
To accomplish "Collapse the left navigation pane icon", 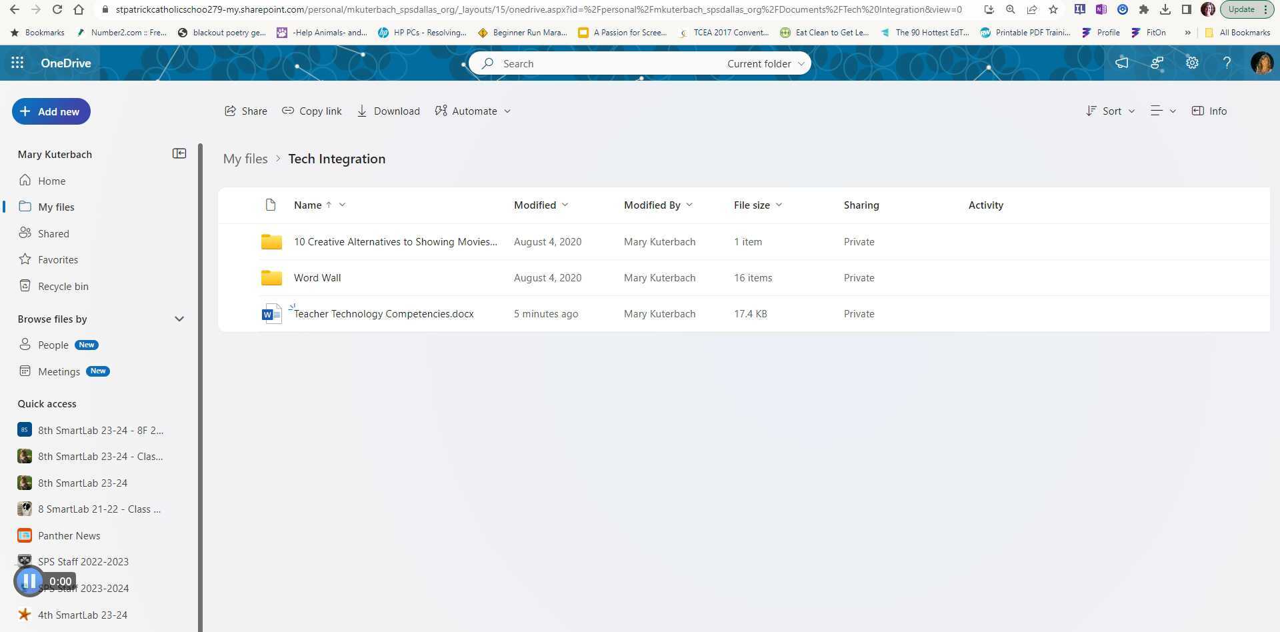I will [x=179, y=154].
